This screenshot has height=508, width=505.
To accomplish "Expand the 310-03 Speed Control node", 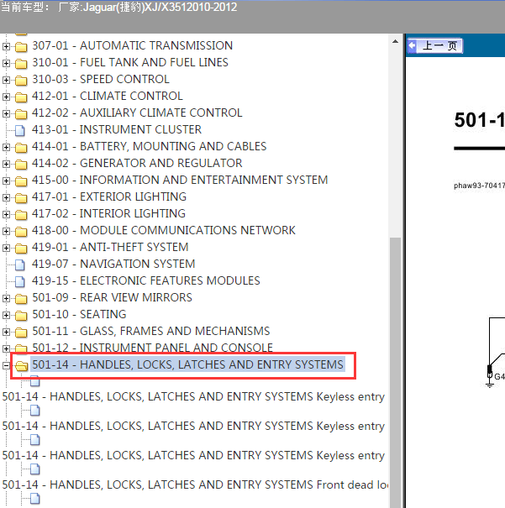I will (6, 80).
